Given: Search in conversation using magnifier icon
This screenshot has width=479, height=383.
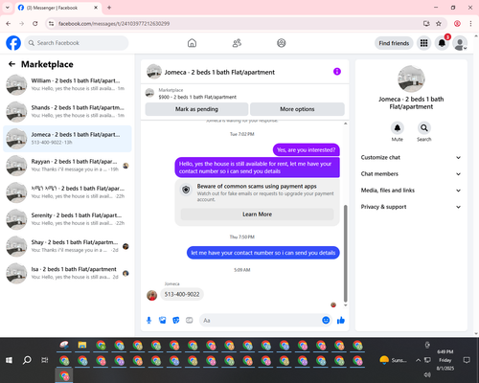Looking at the screenshot, I should point(424,128).
